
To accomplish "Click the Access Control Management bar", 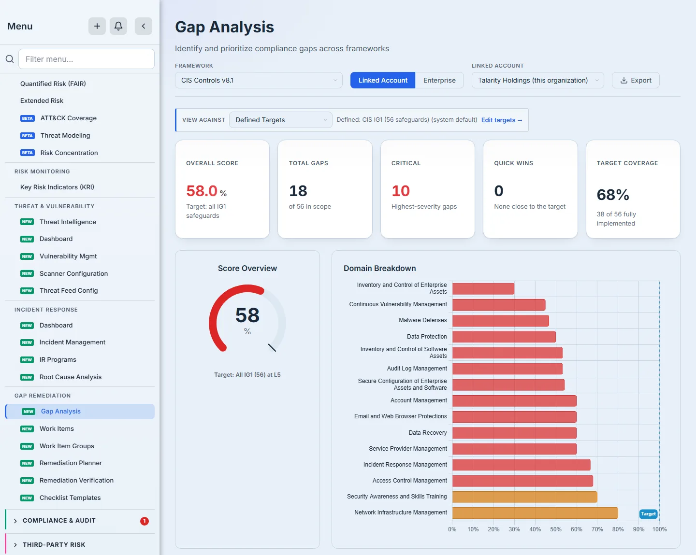I will [522, 481].
